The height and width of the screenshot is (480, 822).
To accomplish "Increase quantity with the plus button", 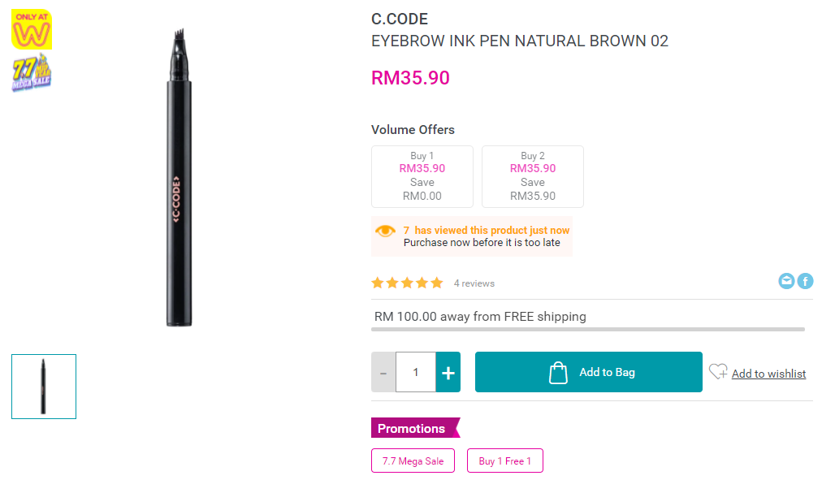I will 448,372.
